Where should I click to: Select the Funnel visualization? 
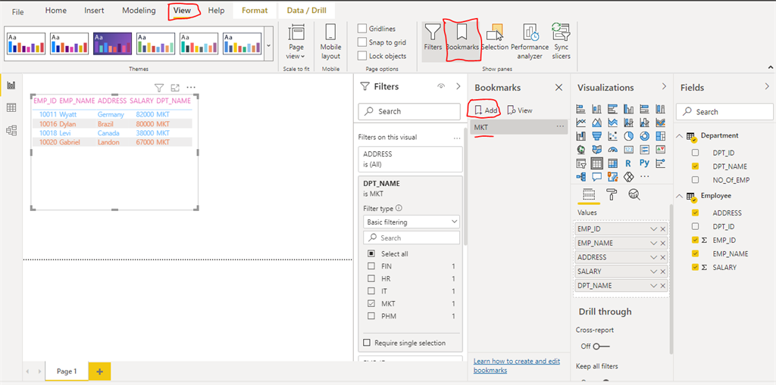(597, 135)
